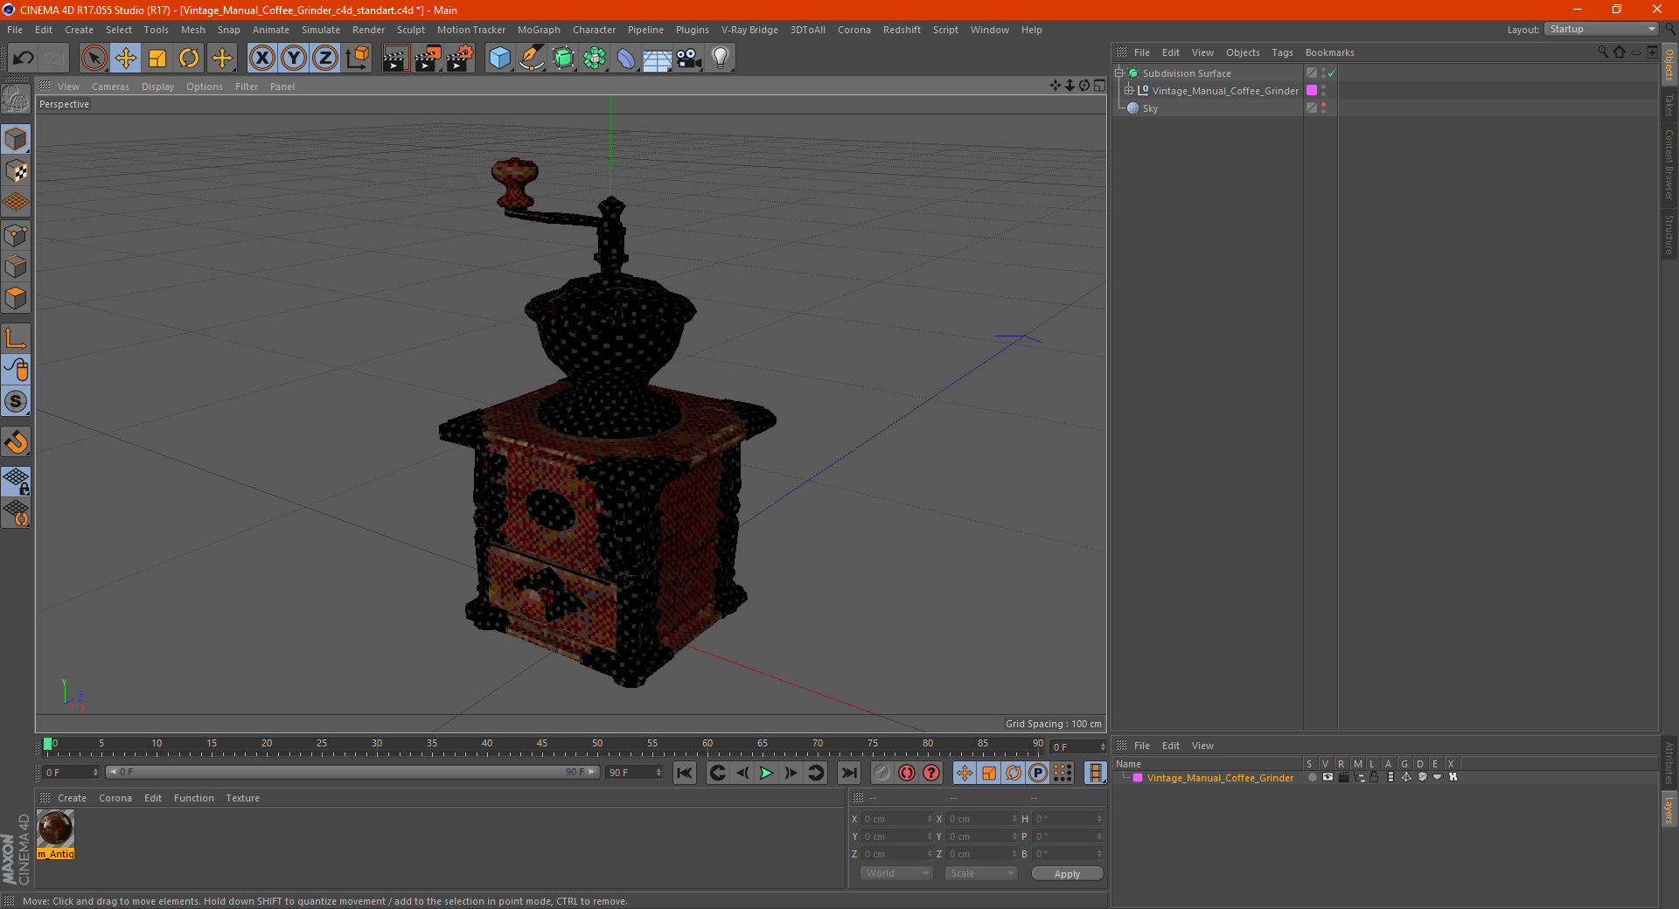Image resolution: width=1679 pixels, height=909 pixels.
Task: Open the MoGraph menu
Action: click(x=539, y=30)
